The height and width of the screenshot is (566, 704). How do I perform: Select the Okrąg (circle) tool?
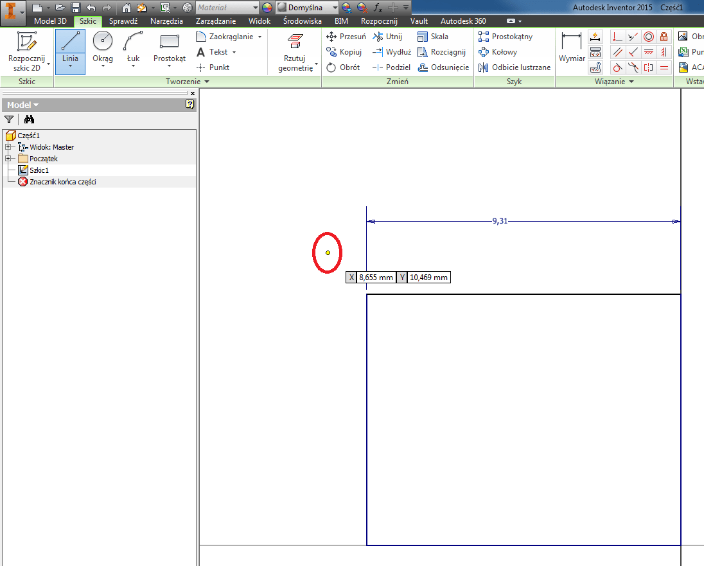pos(102,49)
